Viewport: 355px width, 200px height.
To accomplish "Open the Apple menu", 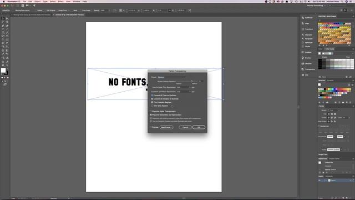I will click(x=3, y=1).
